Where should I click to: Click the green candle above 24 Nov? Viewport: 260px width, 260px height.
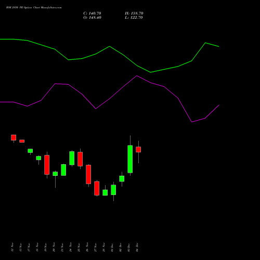72,158
